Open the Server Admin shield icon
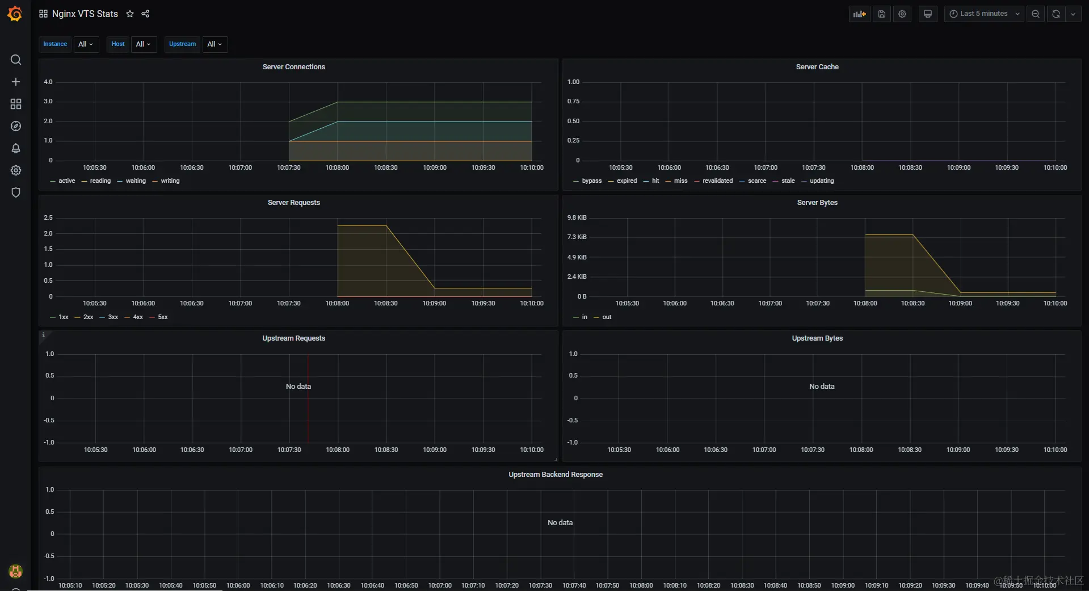1089x591 pixels. coord(16,192)
